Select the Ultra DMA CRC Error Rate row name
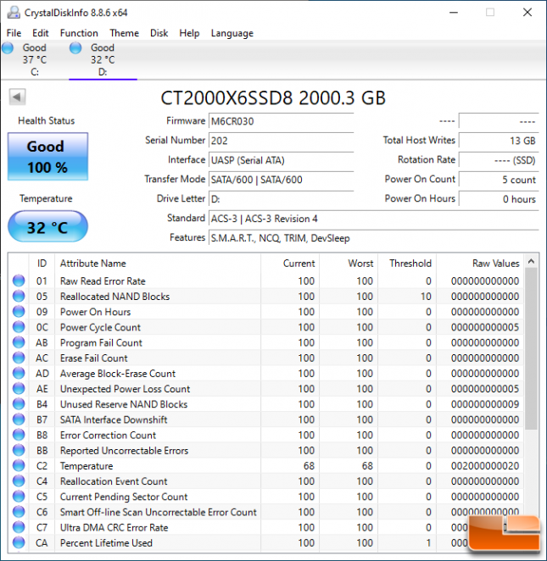 tap(114, 527)
